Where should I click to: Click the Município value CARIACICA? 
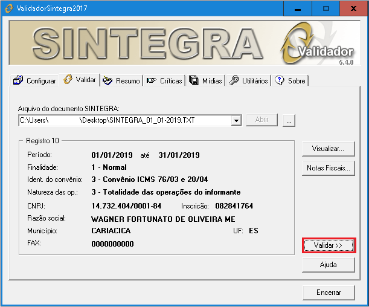[111, 231]
